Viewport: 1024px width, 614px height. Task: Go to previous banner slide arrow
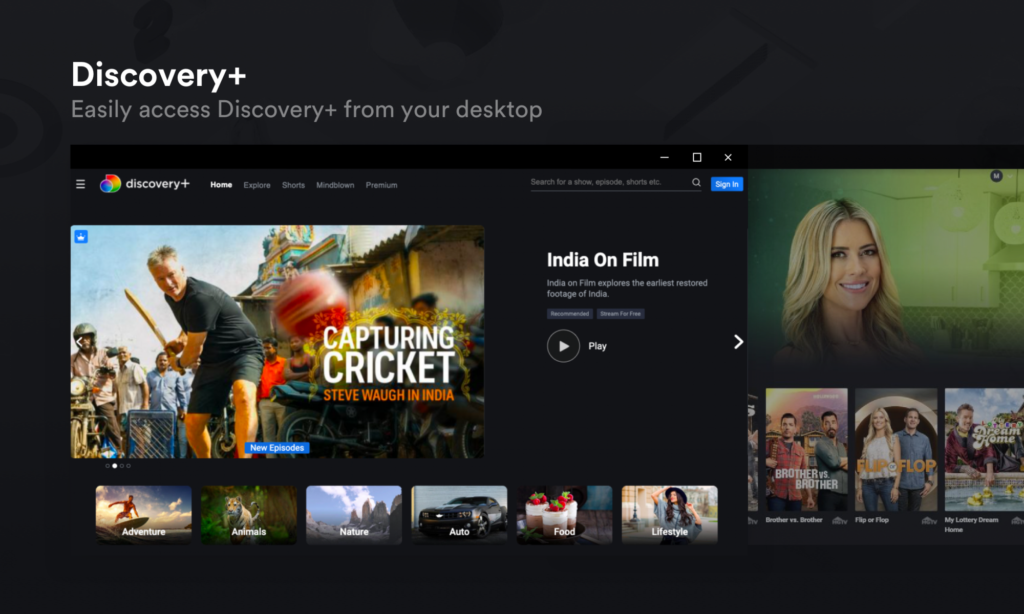point(79,341)
